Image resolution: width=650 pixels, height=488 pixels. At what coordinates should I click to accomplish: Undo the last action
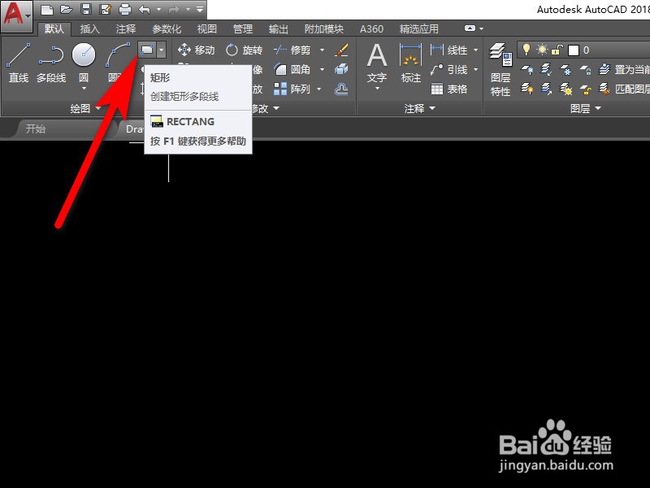[x=145, y=9]
